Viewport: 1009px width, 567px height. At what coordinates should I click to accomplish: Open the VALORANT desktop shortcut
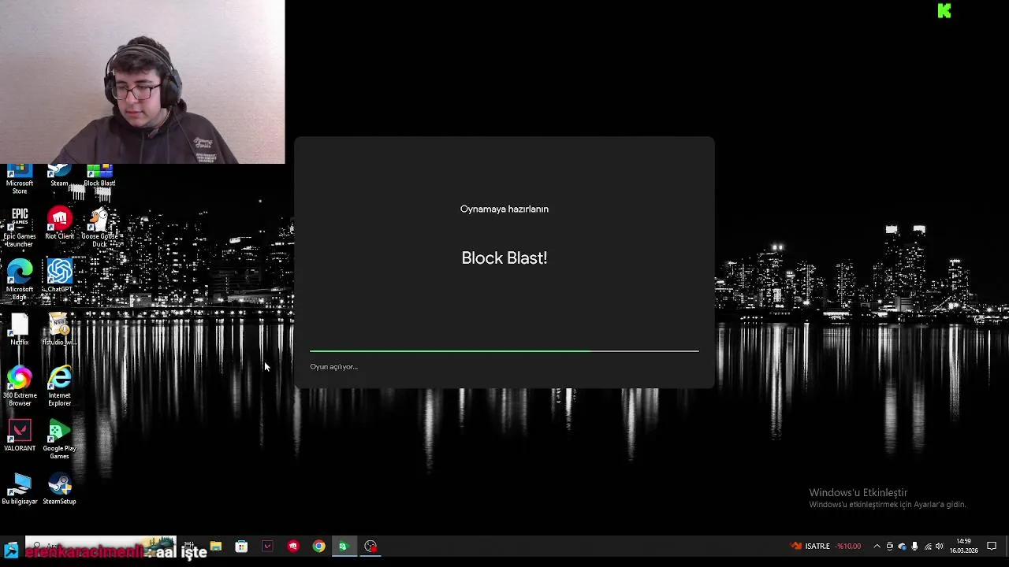point(20,435)
